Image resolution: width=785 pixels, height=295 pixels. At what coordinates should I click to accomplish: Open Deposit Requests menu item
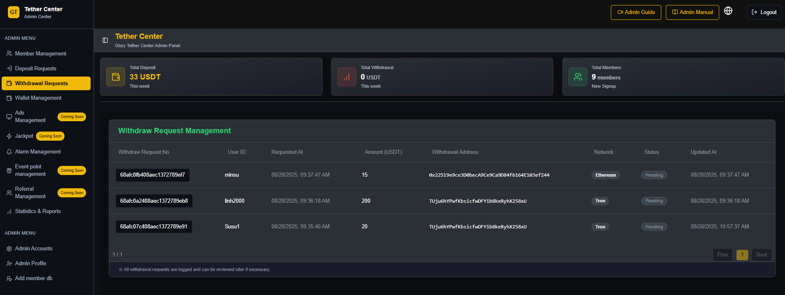click(x=36, y=69)
